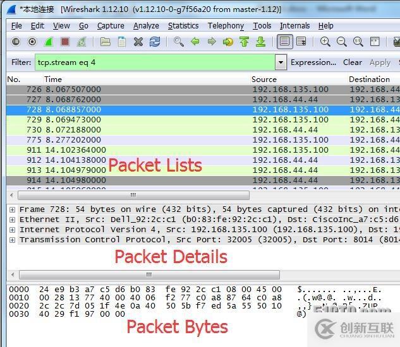Apply the display filter
Viewport: 400px width, 347px height.
pyautogui.click(x=380, y=62)
